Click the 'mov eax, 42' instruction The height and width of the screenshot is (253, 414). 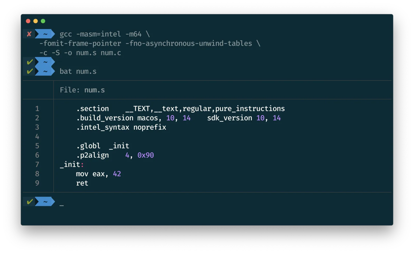[98, 174]
